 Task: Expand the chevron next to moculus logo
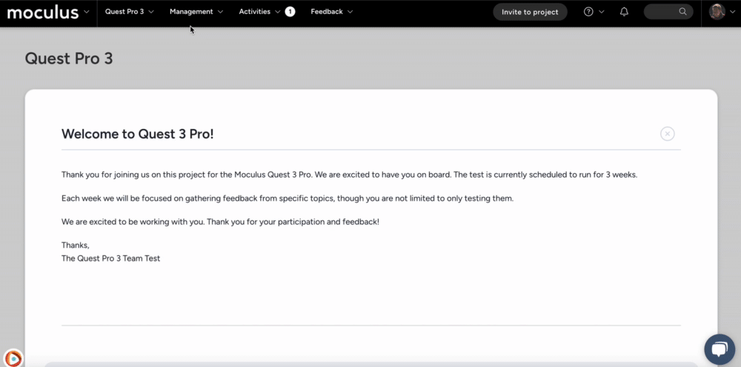87,12
